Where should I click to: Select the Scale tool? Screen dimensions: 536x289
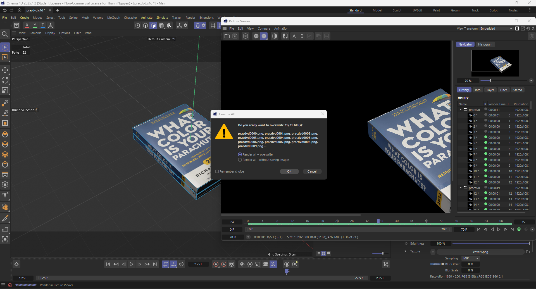point(5,90)
